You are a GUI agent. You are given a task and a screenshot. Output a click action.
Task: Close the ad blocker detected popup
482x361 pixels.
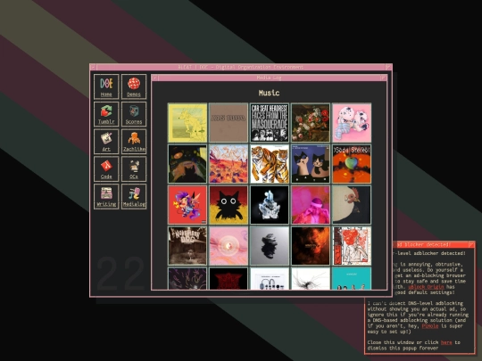[471, 244]
